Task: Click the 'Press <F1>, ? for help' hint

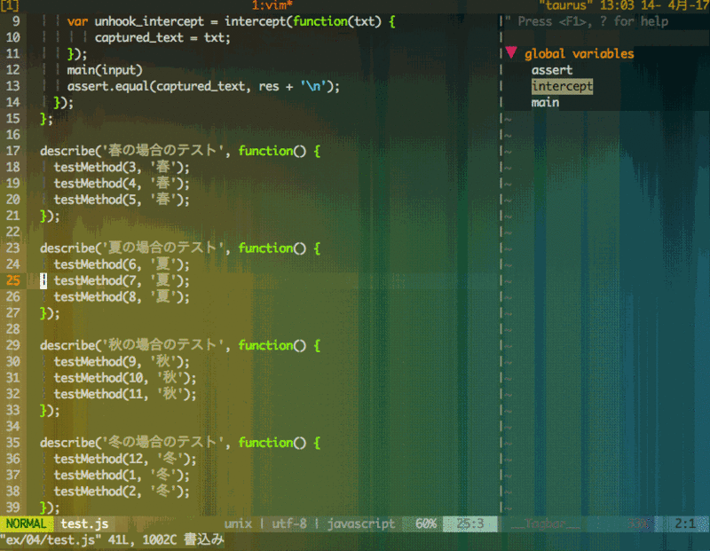Action: point(593,21)
